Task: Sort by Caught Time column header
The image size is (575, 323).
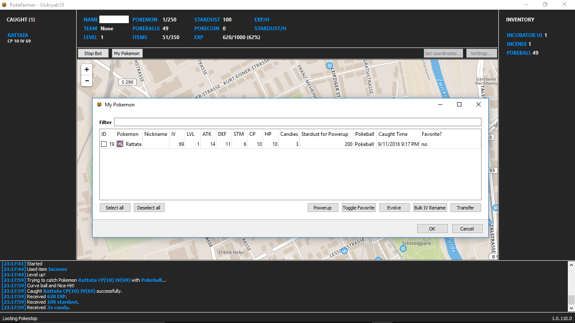Action: [398, 134]
